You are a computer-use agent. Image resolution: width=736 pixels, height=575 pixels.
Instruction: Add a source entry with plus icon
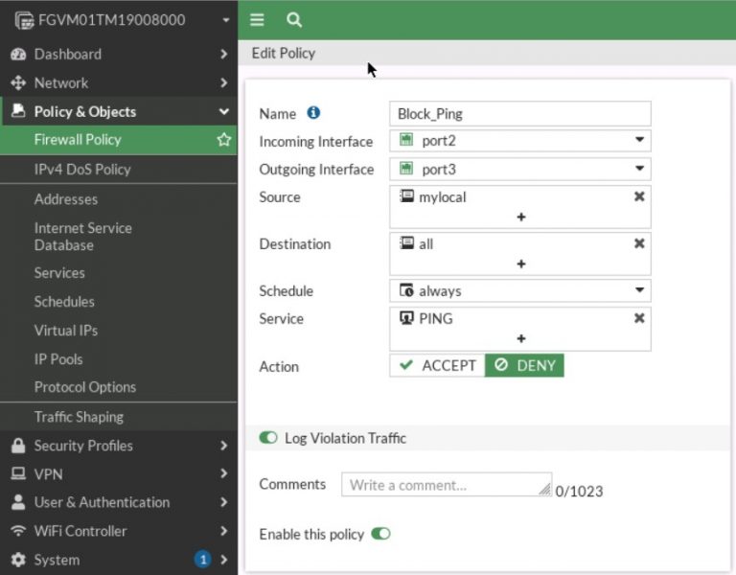[x=520, y=218]
